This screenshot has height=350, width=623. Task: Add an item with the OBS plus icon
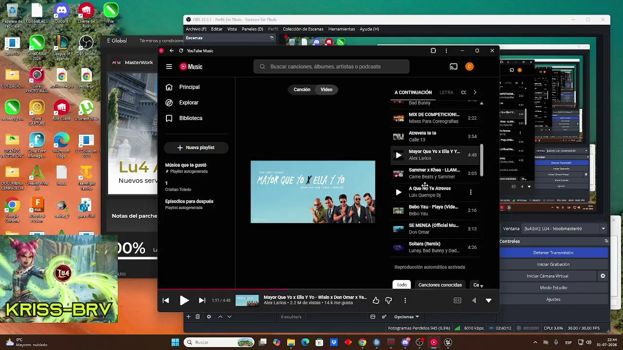coord(188,317)
